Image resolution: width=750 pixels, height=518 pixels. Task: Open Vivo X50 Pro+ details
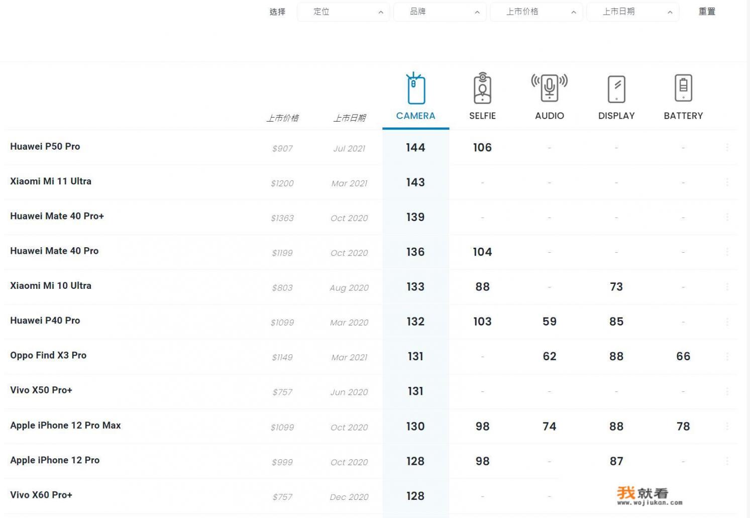click(41, 390)
